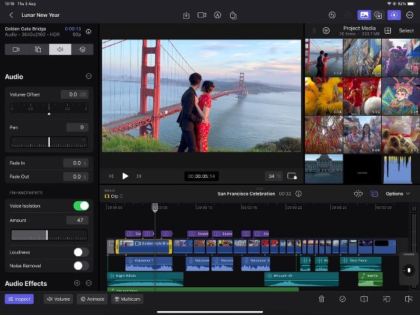The image size is (420, 315).
Task: Click the Undo arrow icon
Action: pyautogui.click(x=332, y=15)
